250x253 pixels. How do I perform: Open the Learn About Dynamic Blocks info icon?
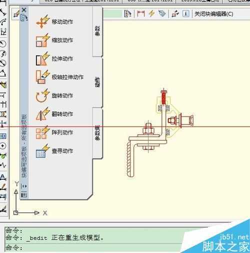186,13
